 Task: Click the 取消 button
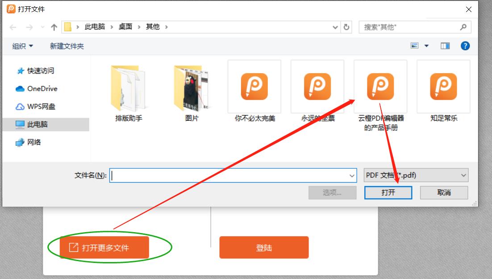pos(444,192)
